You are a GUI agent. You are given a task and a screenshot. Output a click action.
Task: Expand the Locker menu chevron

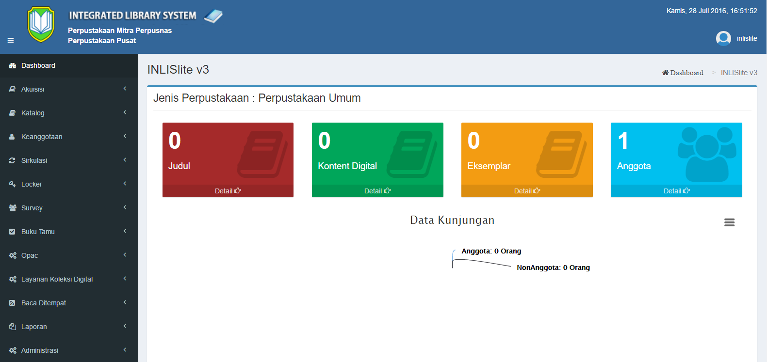click(125, 184)
